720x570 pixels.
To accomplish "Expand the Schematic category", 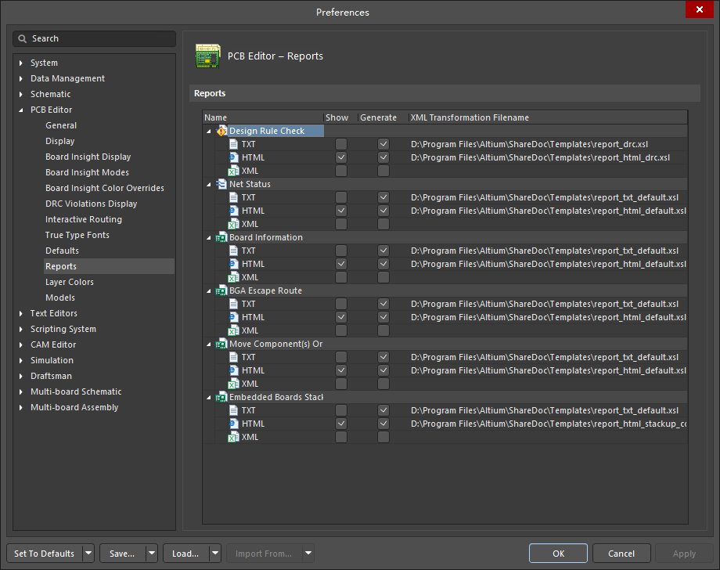I will click(x=20, y=94).
